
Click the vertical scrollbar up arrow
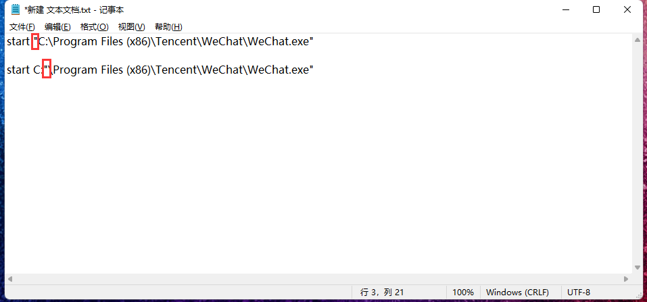pos(637,40)
